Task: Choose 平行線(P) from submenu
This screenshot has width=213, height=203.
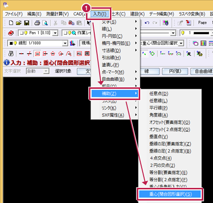Action: click(x=158, y=108)
